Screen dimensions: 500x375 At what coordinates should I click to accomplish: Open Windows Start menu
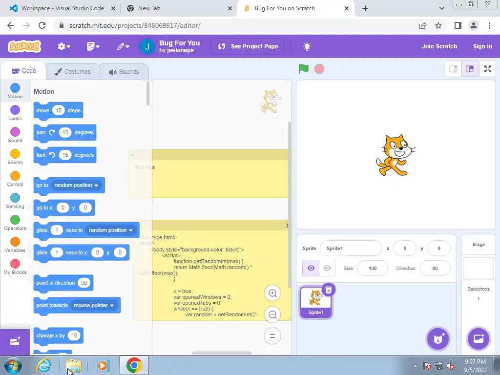tap(13, 365)
